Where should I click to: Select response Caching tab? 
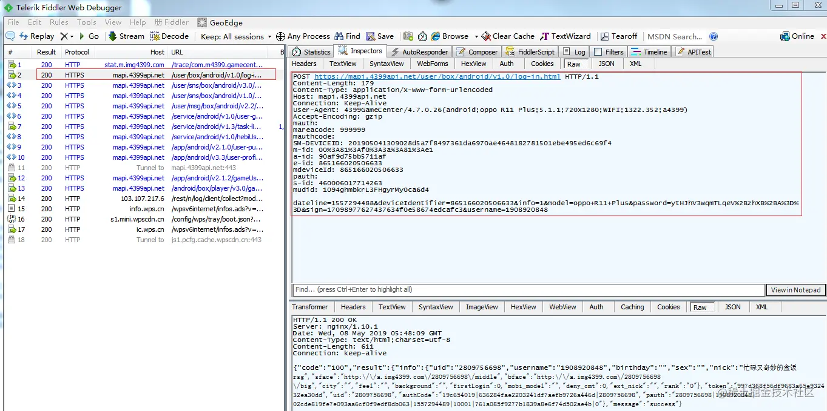point(632,307)
